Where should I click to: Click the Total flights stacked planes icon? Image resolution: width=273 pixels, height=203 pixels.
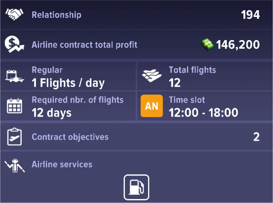coord(152,77)
